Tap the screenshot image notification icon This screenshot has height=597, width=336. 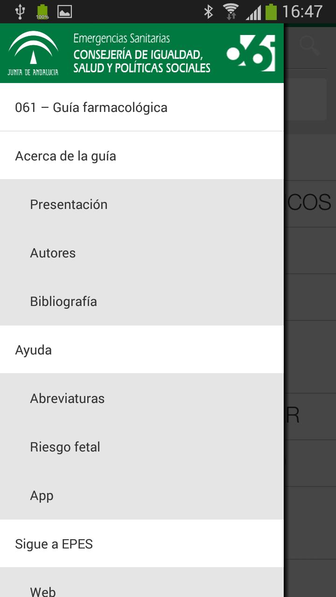(x=64, y=11)
